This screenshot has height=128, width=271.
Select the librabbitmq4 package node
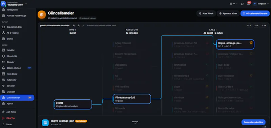190,77
